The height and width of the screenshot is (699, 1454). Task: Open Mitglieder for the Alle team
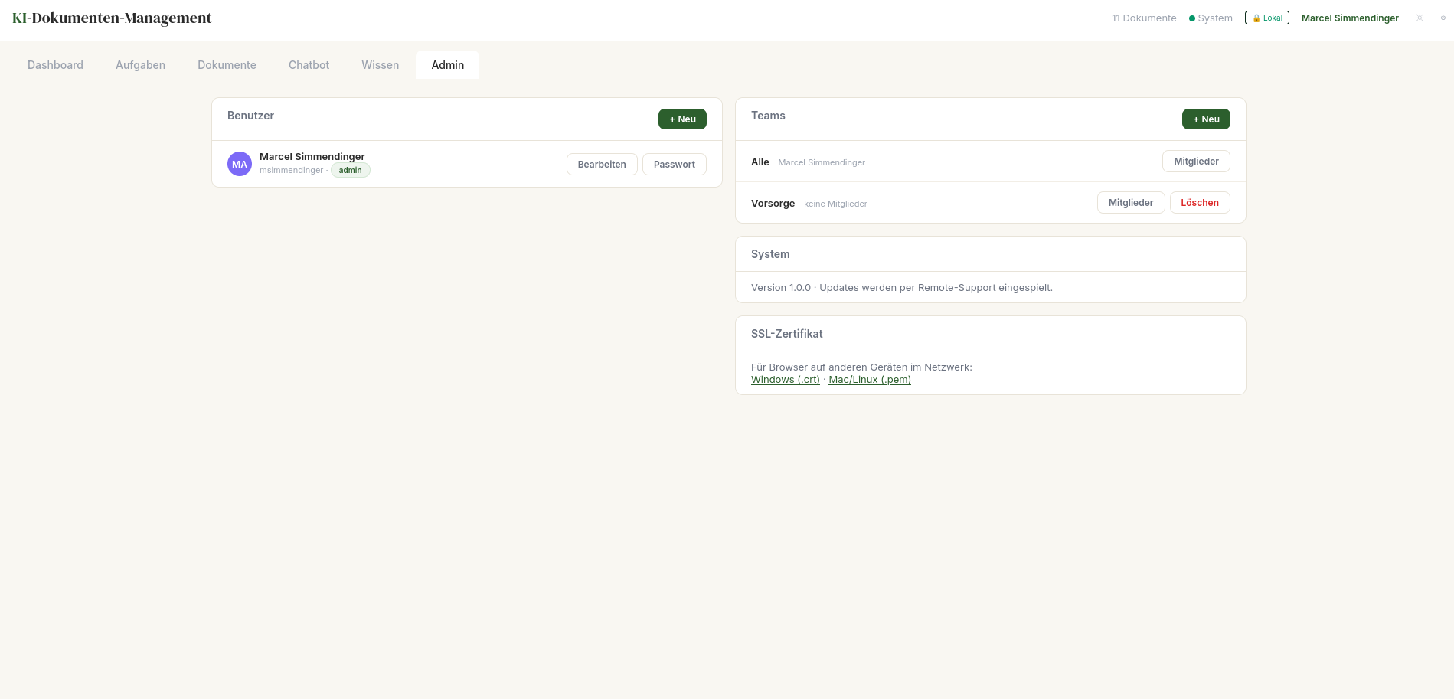coord(1196,162)
